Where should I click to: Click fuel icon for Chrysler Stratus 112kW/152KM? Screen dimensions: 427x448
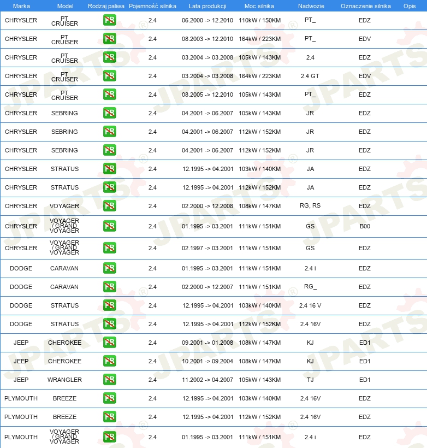(110, 187)
